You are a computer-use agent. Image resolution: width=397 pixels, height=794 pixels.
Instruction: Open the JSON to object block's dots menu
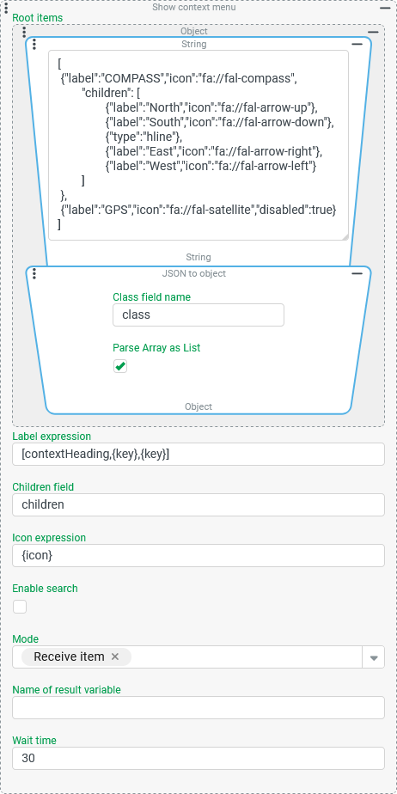[x=34, y=274]
